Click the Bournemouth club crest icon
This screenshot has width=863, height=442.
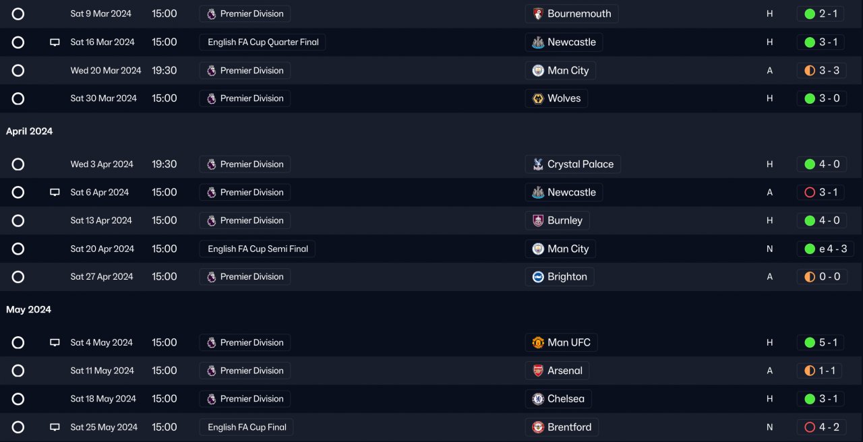[x=538, y=13]
